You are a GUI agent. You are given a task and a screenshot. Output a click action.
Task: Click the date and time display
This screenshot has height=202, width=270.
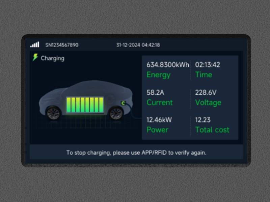pyautogui.click(x=138, y=45)
